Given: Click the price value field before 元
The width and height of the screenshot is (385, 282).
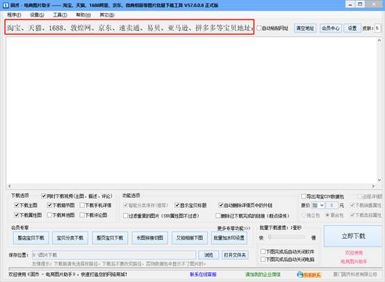Looking at the screenshot, I should pos(331,205).
